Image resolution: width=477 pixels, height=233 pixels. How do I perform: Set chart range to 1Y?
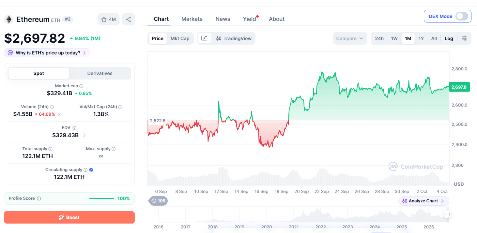(x=421, y=38)
